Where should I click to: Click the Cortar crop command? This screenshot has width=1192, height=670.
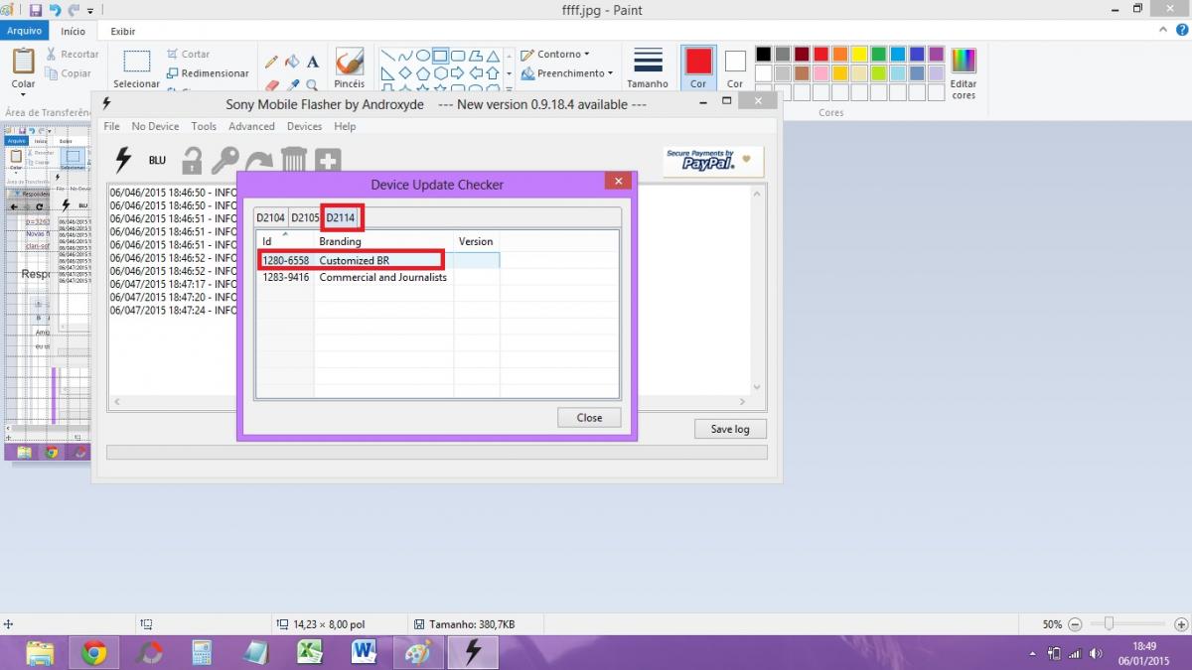click(x=188, y=55)
